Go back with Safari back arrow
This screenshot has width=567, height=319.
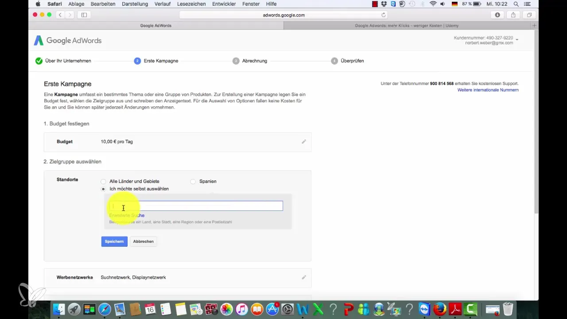tap(61, 15)
